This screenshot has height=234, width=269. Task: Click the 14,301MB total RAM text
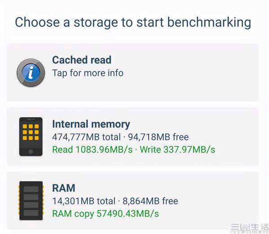pos(83,201)
